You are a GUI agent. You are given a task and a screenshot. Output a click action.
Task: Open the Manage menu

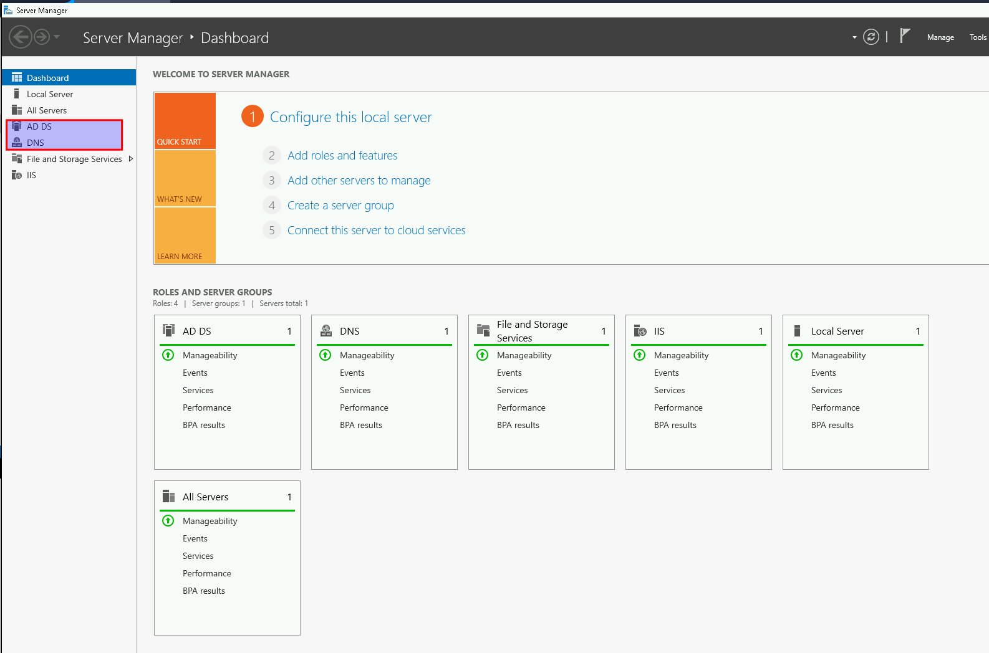coord(940,37)
